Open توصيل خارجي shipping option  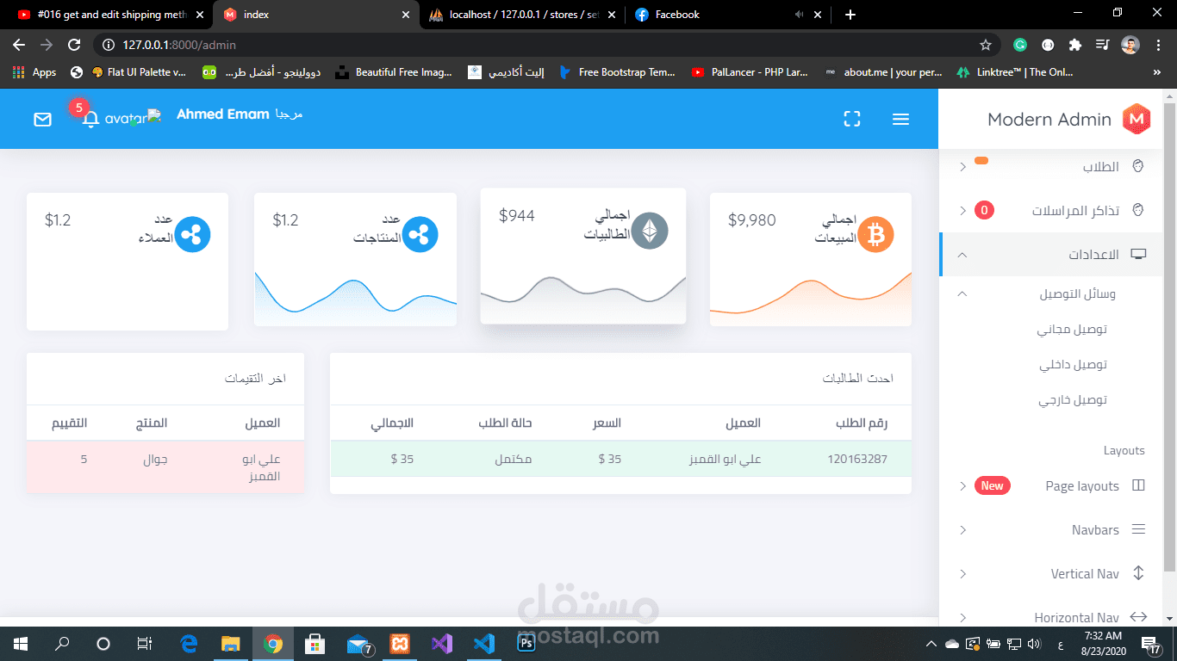click(x=1073, y=399)
